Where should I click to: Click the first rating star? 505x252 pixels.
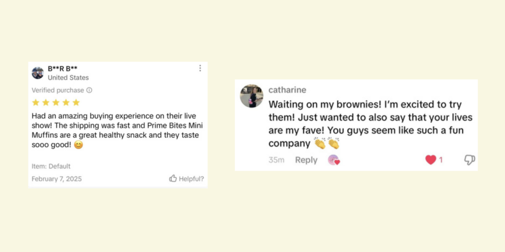pos(36,102)
